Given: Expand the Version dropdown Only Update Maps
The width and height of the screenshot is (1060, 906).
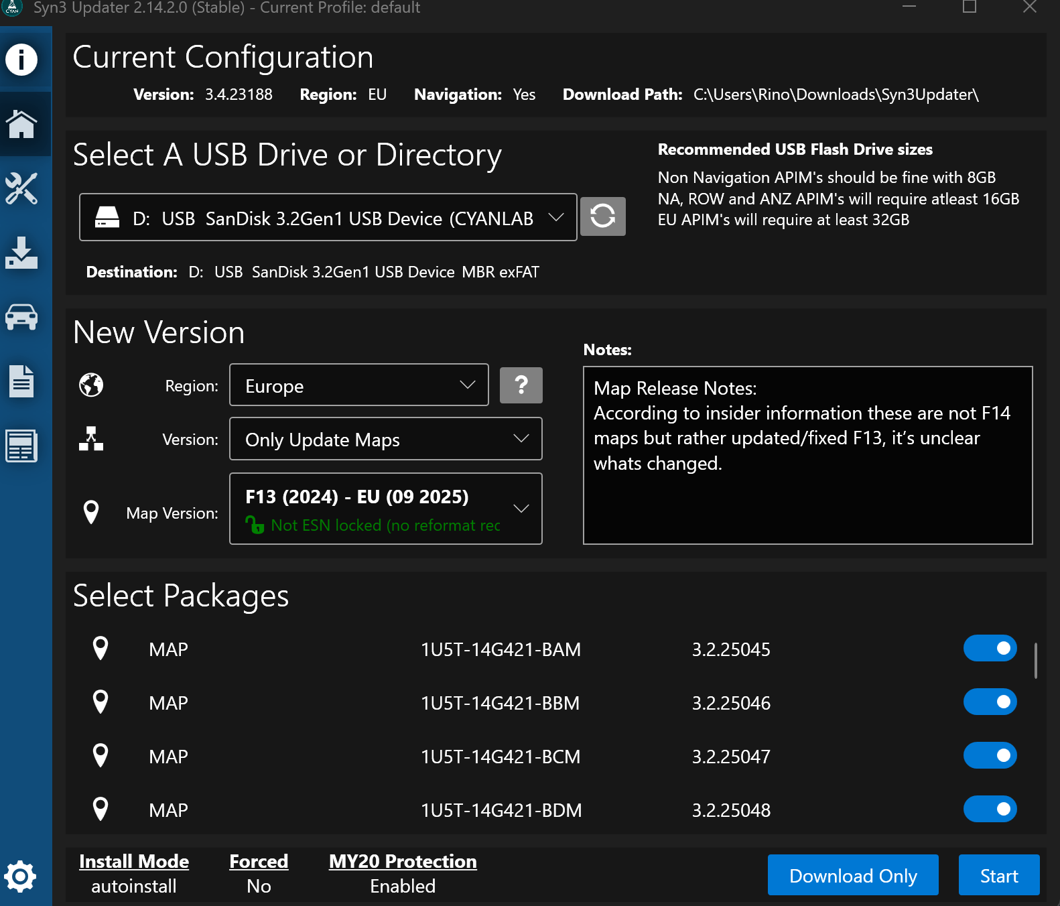Looking at the screenshot, I should 385,439.
